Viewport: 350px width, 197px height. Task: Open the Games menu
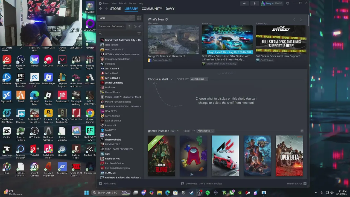[133, 3]
